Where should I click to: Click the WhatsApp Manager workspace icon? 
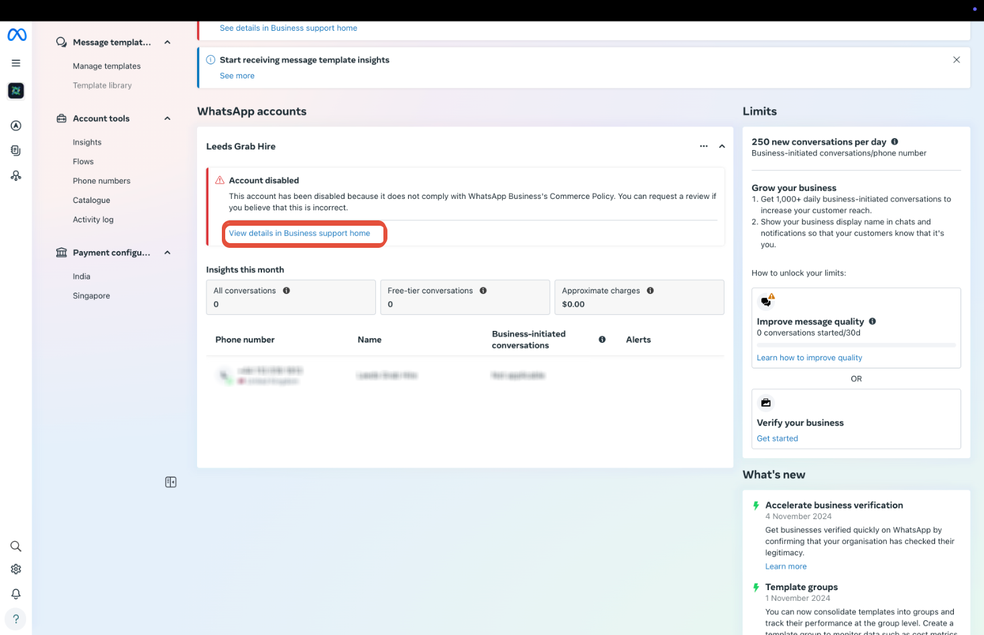(x=16, y=90)
